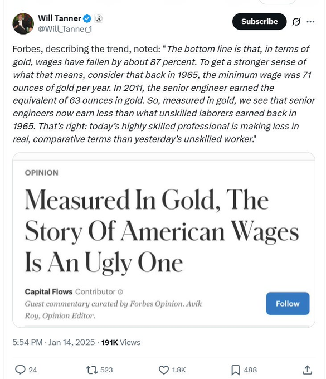Click the post timestamp Jan 14, 2025
The width and height of the screenshot is (326, 379).
pyautogui.click(x=71, y=343)
